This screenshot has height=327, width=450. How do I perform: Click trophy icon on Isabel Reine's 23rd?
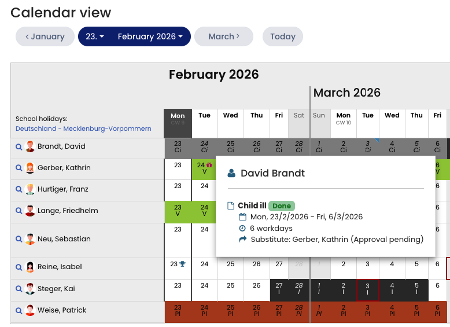pos(183,264)
